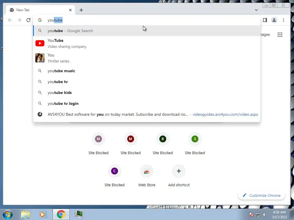Screen dimensions: 294x220
Task: Choose You Thriller series suggestion
Action: click(147, 58)
